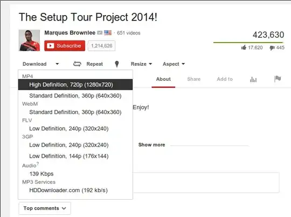Open Marques Brownlee channel avatar thumbnail
The width and height of the screenshot is (291, 217).
tap(29, 40)
